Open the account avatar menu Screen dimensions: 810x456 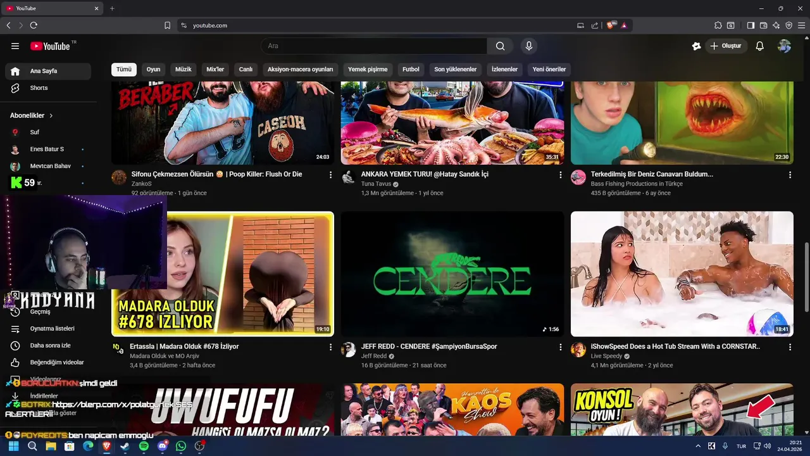click(785, 46)
